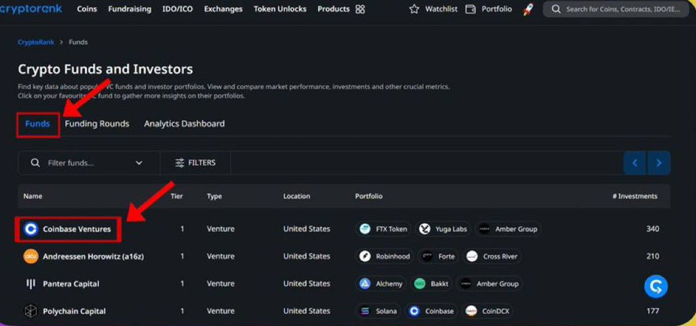
Task: Click the Polychain Capital logo icon
Action: click(31, 311)
